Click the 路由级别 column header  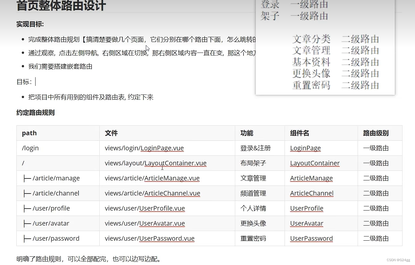click(x=380, y=133)
